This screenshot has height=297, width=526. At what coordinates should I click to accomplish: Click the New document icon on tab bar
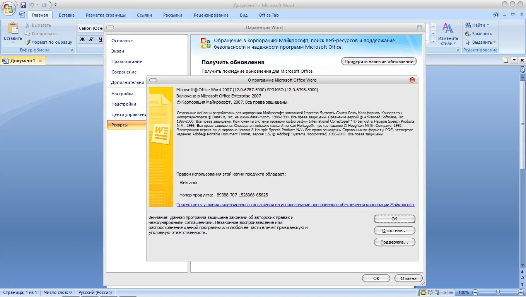click(x=506, y=60)
